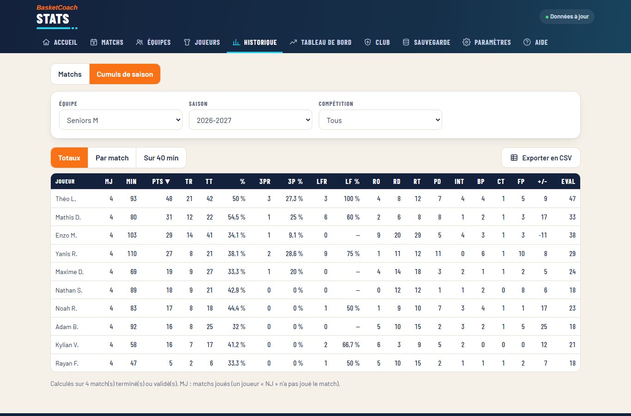
Task: Click the Sauvegarde database icon
Action: [x=406, y=42]
